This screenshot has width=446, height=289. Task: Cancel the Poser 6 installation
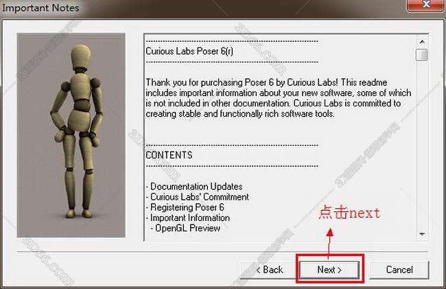pos(399,270)
